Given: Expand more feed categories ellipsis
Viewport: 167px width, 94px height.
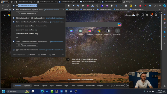Looking at the screenshot, I should (108, 86).
